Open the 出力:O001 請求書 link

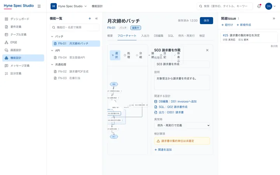click(x=169, y=112)
